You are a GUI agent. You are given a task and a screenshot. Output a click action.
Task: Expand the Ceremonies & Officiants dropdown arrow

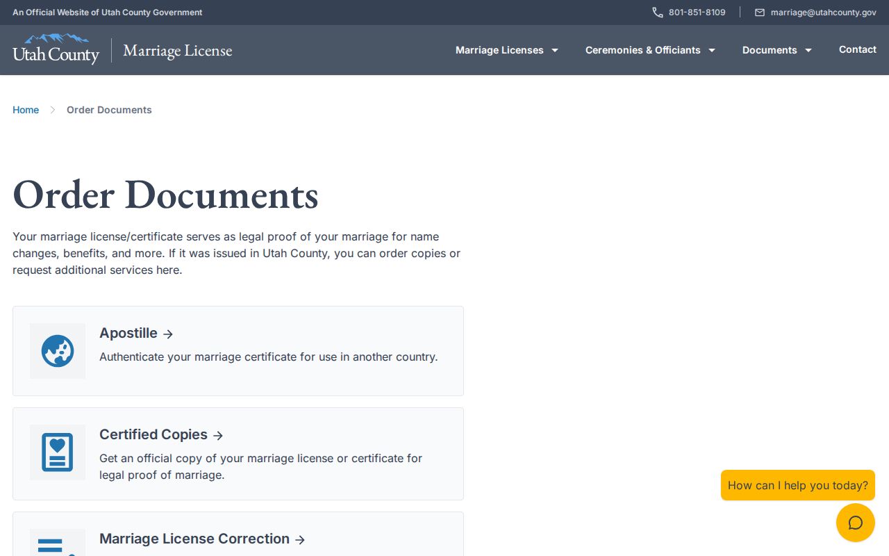(712, 50)
